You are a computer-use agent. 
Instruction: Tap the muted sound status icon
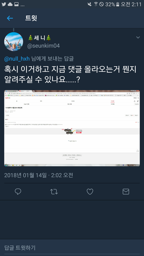point(89,5)
